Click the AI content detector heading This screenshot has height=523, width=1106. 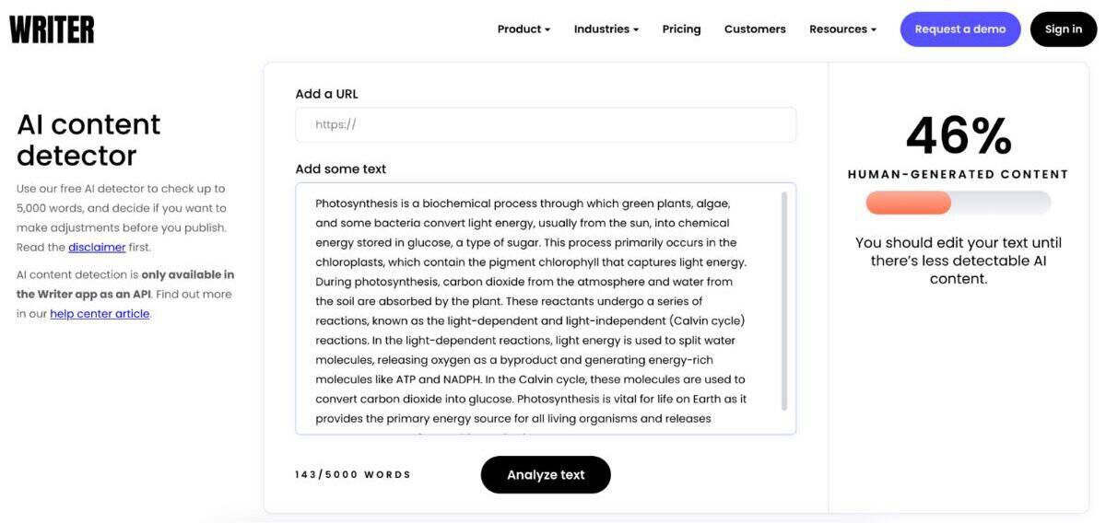(x=88, y=139)
